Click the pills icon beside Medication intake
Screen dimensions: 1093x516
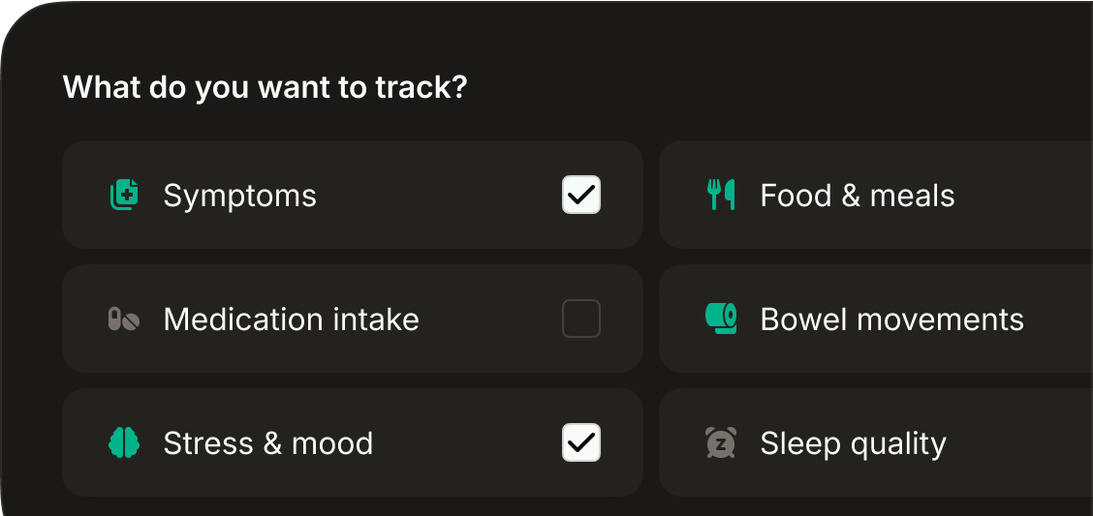pyautogui.click(x=124, y=319)
